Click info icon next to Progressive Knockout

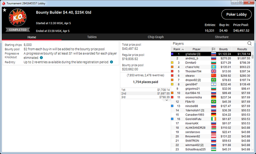41,58
